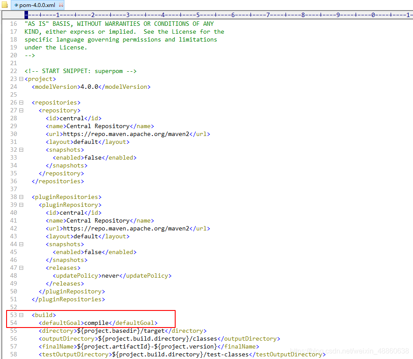Click the modelVersion value 4.0.0
The width and height of the screenshot is (413, 359).
(89, 87)
